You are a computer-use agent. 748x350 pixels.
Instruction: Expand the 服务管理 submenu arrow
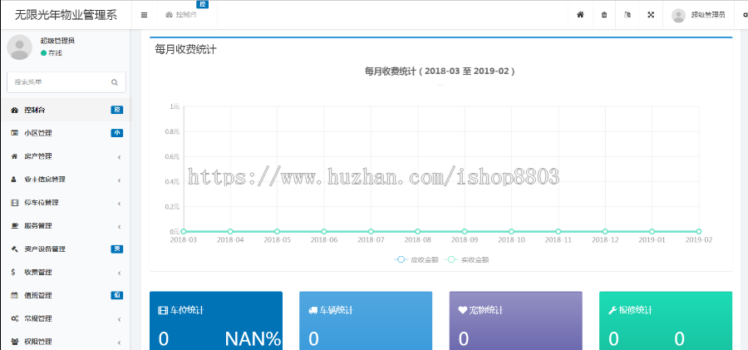click(x=119, y=226)
